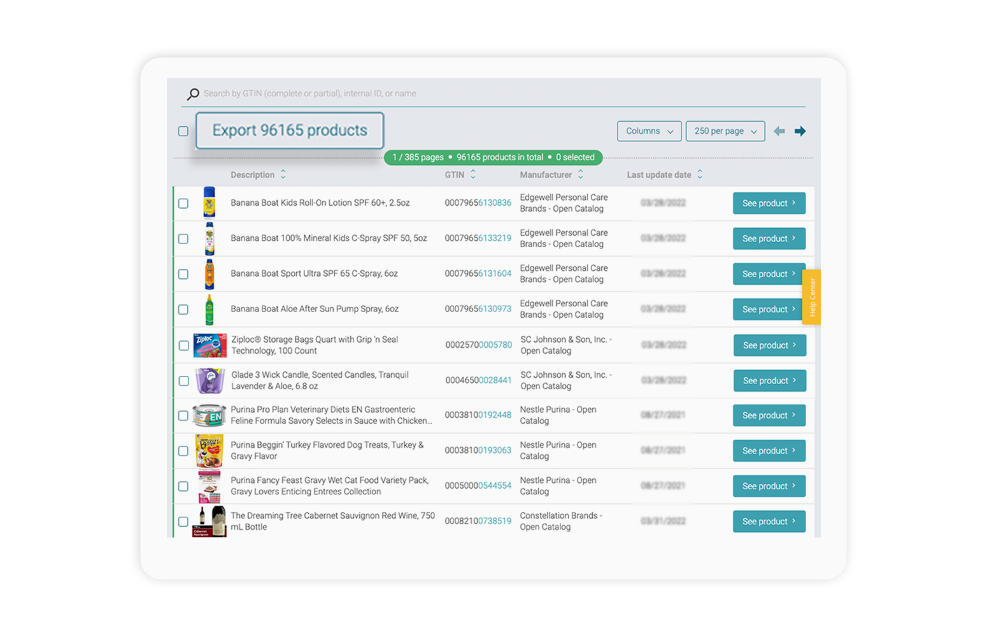Go to next page with right arrow
Viewport: 987px width, 637px height.
coord(800,131)
